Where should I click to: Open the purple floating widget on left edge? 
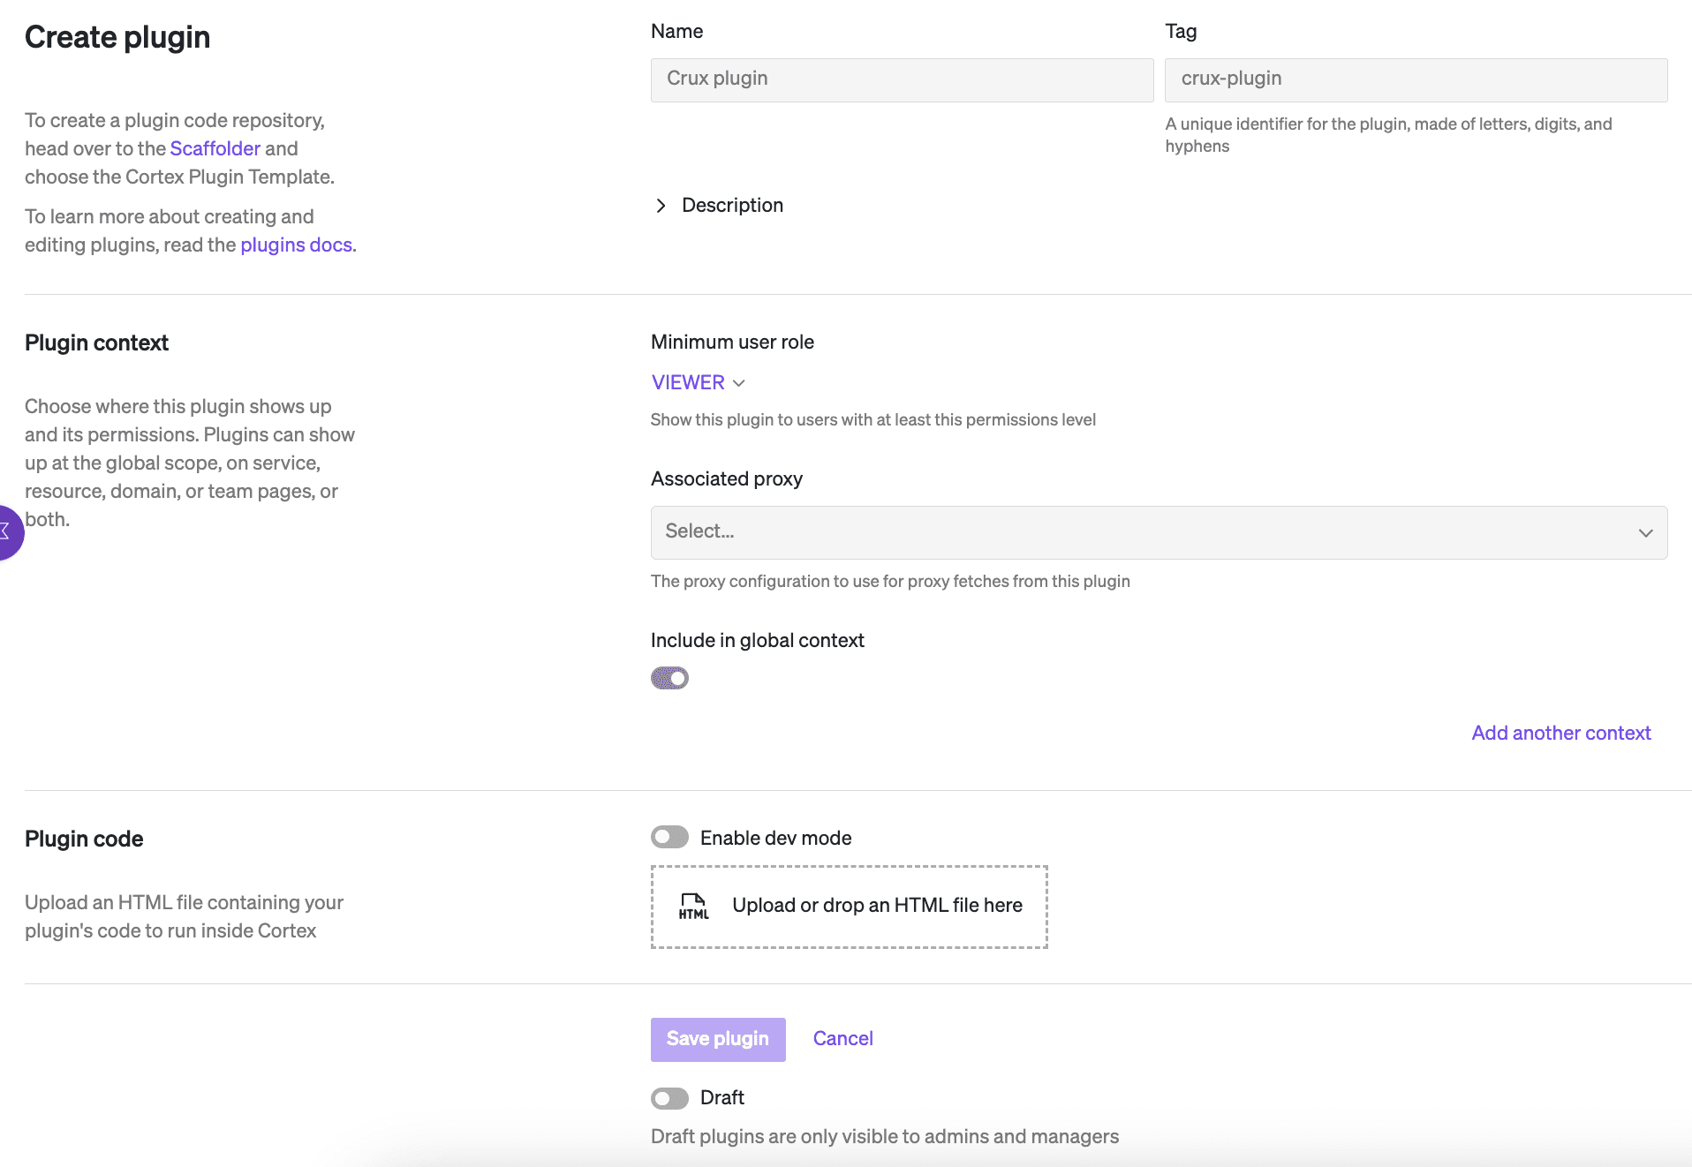coord(8,532)
